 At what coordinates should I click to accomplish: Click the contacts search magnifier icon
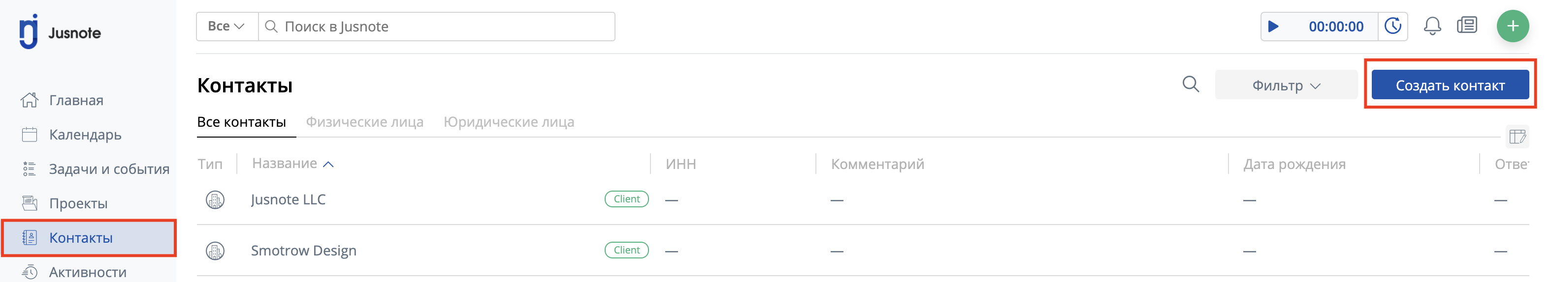pyautogui.click(x=1191, y=85)
